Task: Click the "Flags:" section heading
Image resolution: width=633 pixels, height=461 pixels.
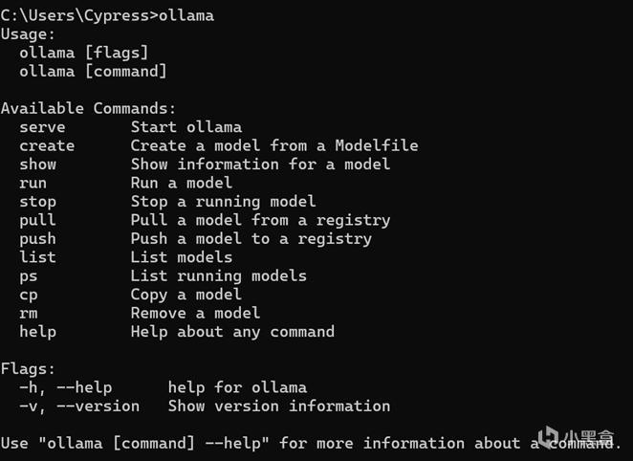Action: tap(28, 369)
